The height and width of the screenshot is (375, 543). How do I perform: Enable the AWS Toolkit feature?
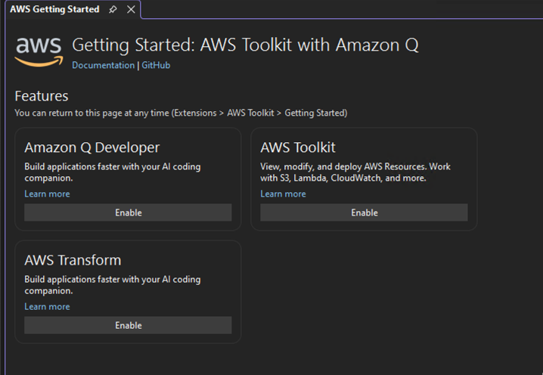(364, 212)
